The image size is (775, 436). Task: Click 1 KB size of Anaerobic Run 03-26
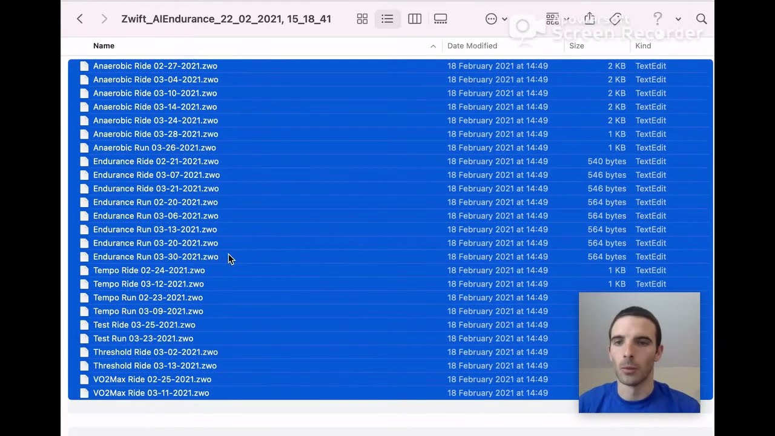pyautogui.click(x=617, y=148)
